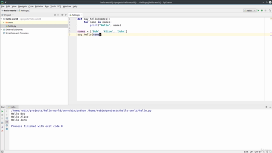Expand the venv folder

(4, 23)
